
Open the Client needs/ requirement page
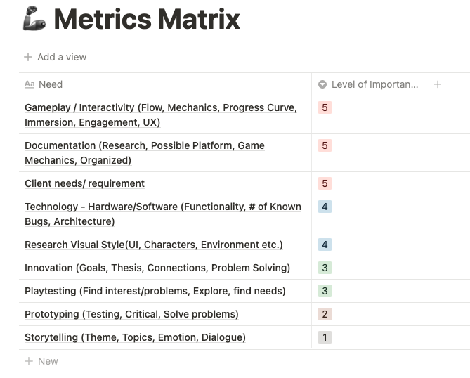(x=84, y=183)
